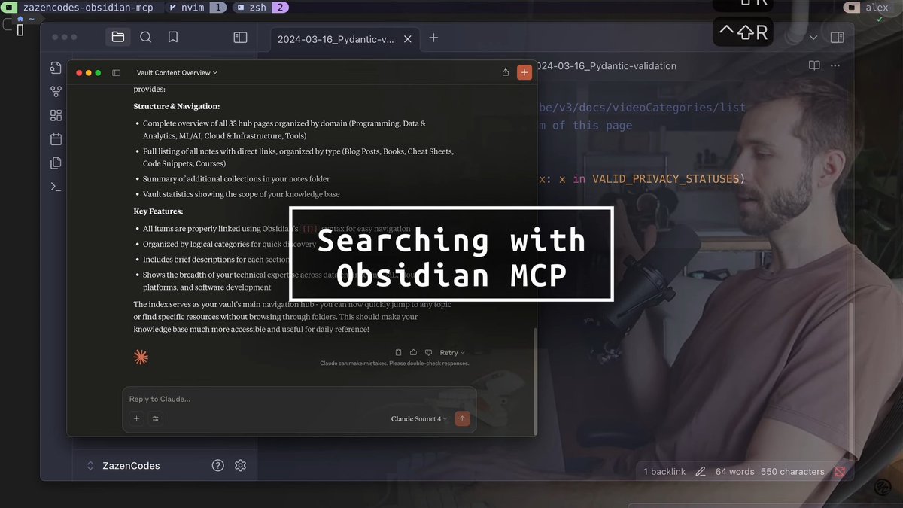Screen dimensions: 903x508
Task: Click Structure & Navigation heading text
Action: coord(177,106)
